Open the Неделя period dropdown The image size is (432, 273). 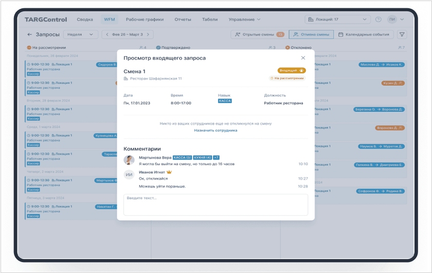(81, 35)
